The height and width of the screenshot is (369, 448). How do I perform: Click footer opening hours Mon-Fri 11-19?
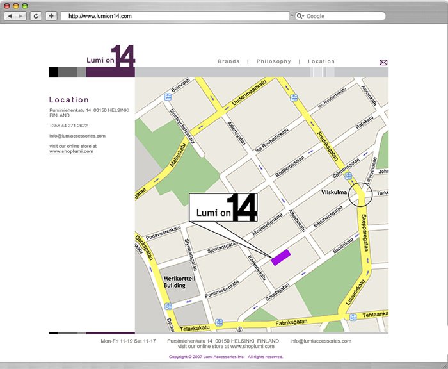128,341
